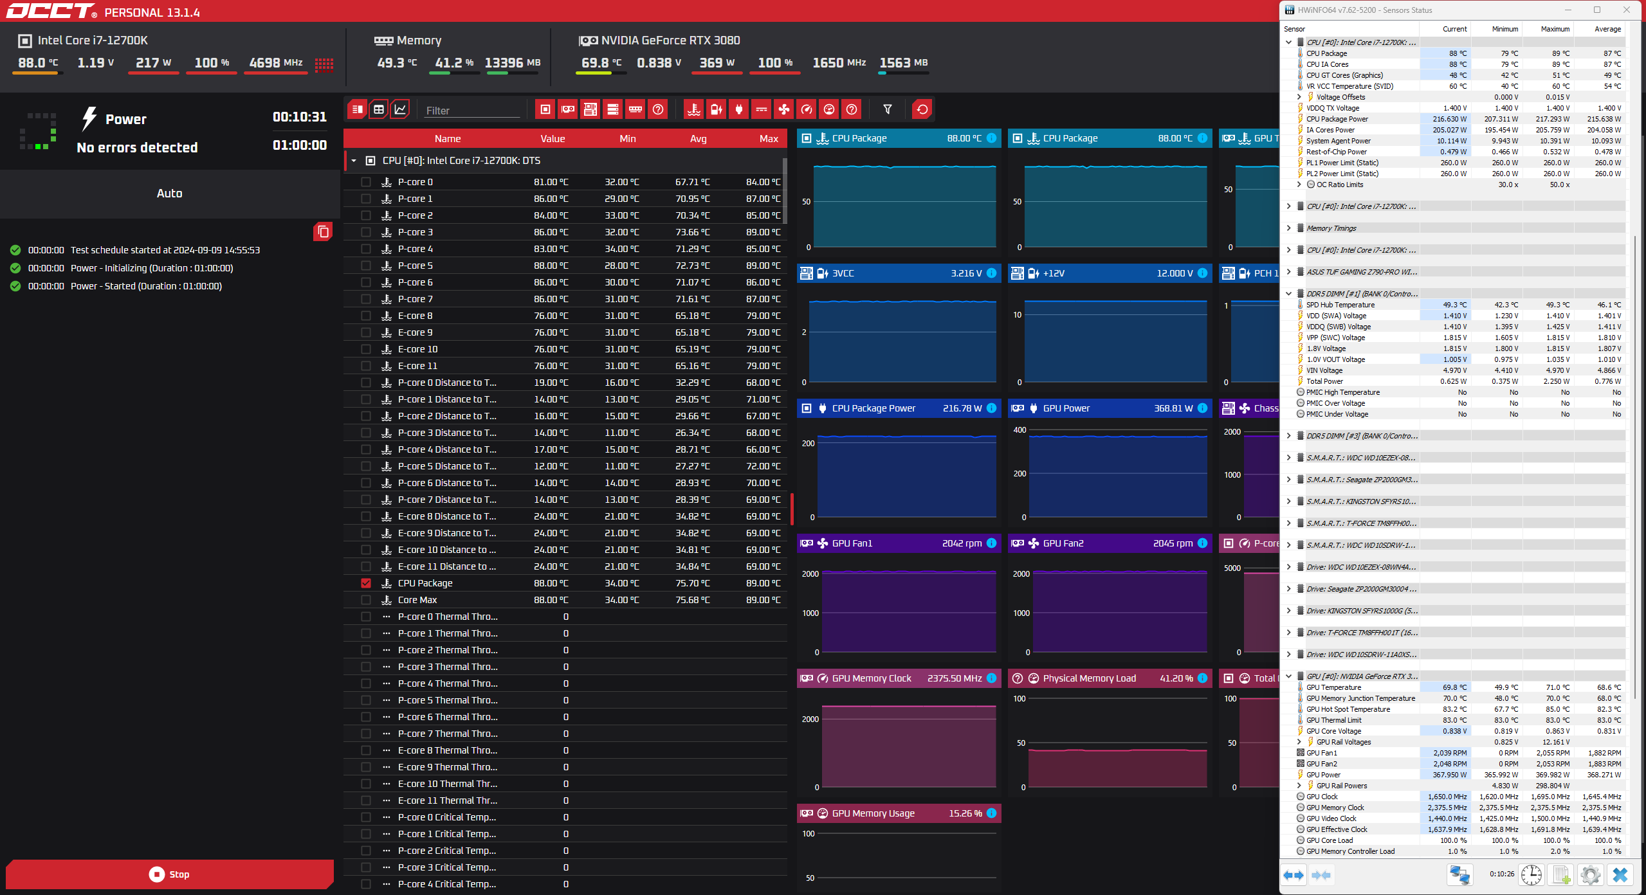Open the Intel Core i7-12700K summary
1646x895 pixels.
tap(93, 41)
